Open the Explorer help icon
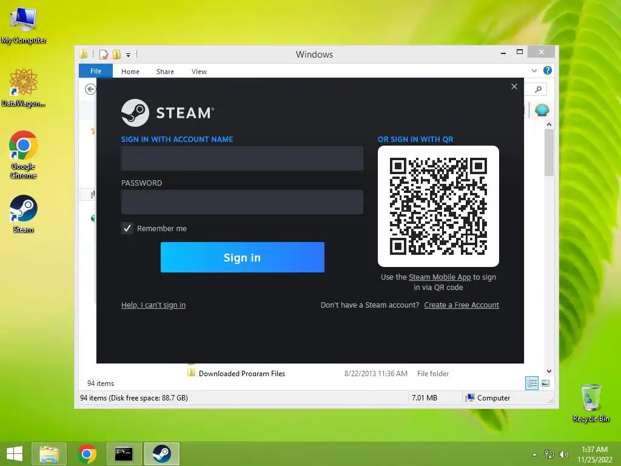The image size is (621, 466). pos(548,70)
